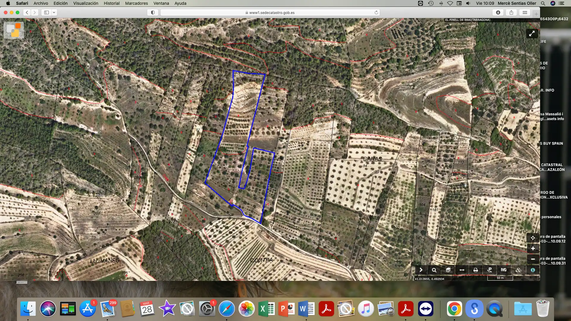Click the Time Machine icon in menu bar

coord(431,3)
